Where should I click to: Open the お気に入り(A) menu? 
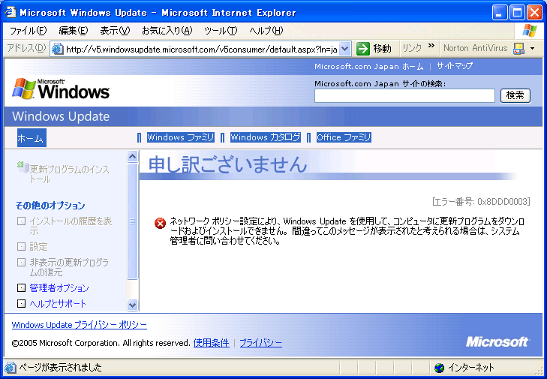coord(167,31)
